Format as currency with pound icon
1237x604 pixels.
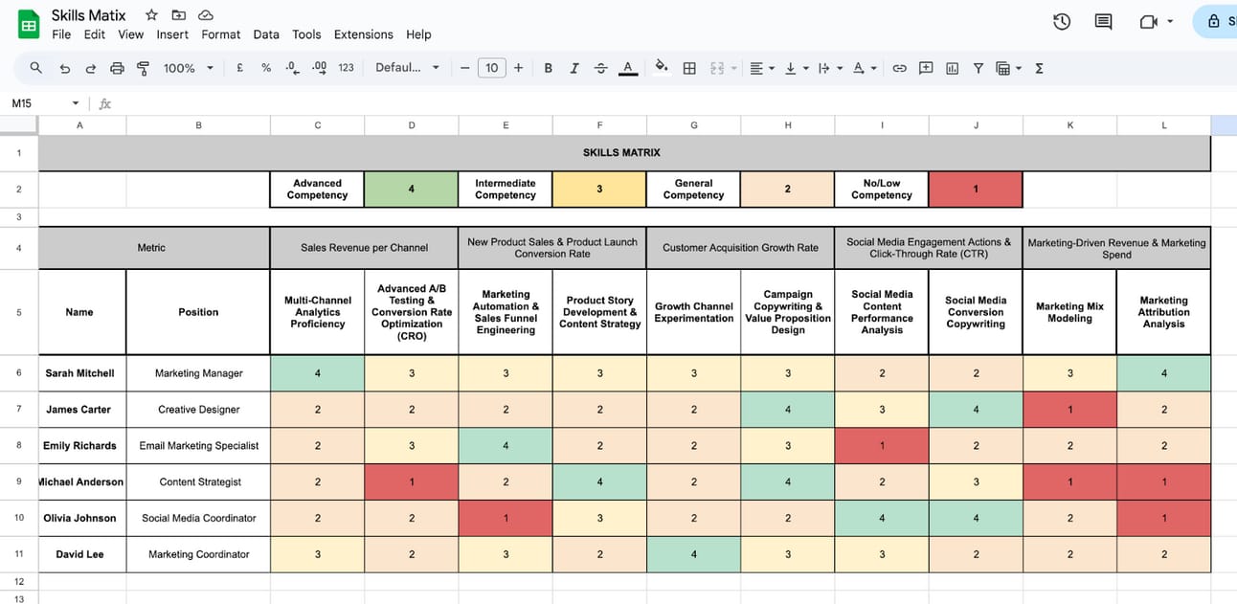[239, 68]
